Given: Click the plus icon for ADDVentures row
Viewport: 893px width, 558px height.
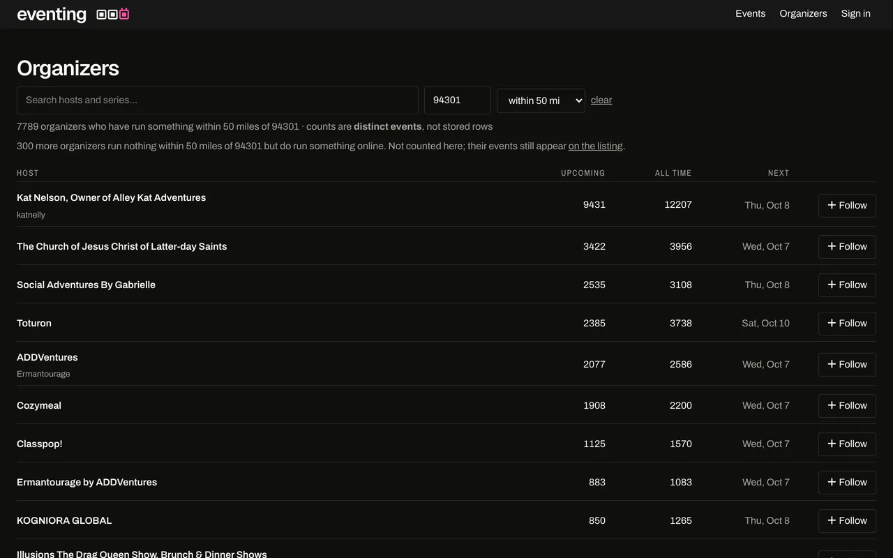Looking at the screenshot, I should (832, 364).
